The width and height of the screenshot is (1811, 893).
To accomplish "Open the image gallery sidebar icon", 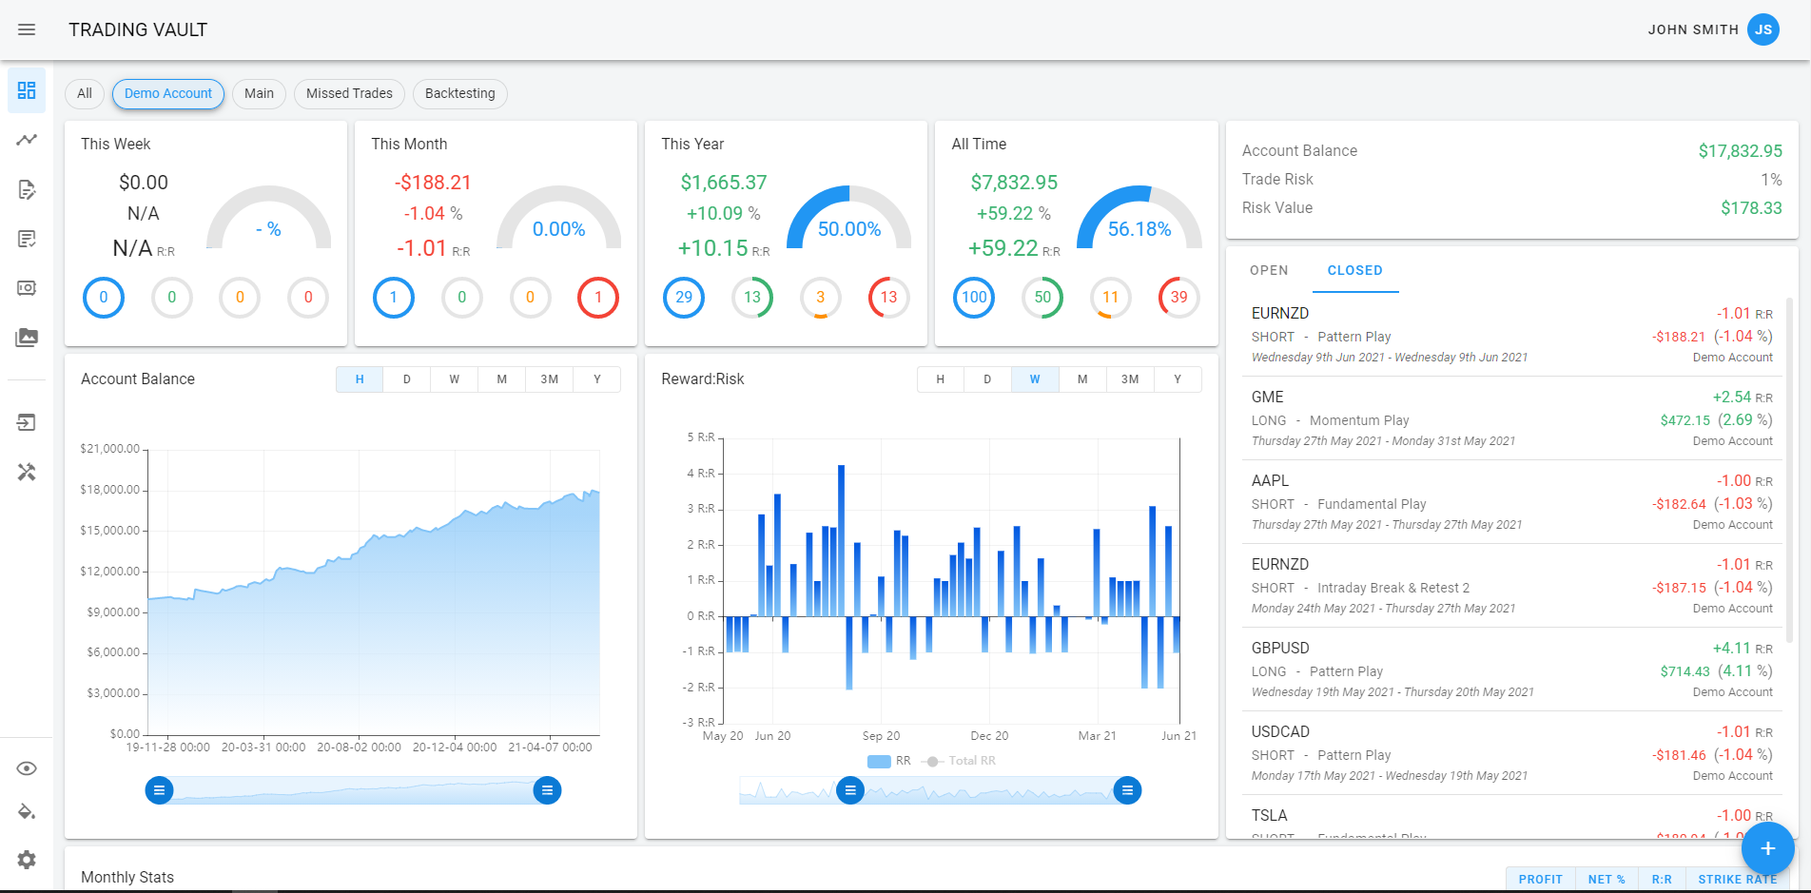I will pos(27,338).
